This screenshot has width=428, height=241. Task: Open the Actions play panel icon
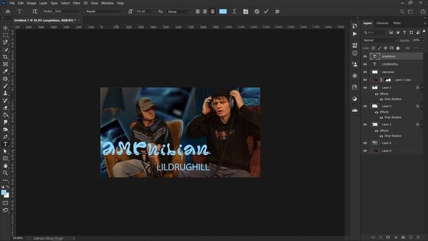[354, 34]
